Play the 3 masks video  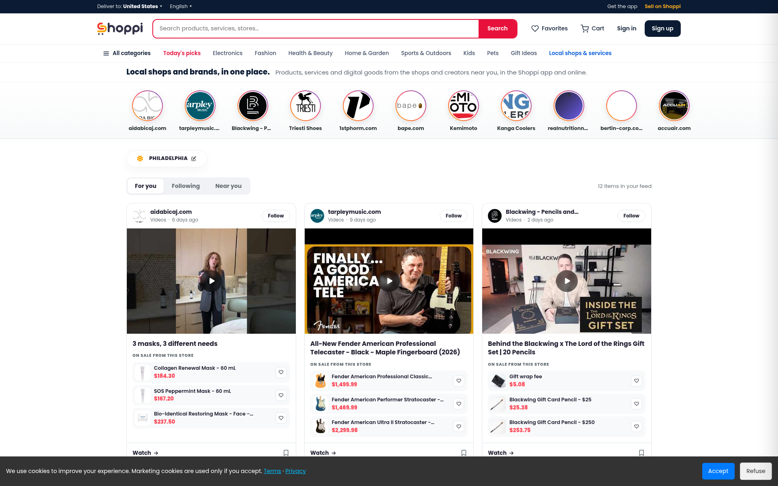pos(212,281)
